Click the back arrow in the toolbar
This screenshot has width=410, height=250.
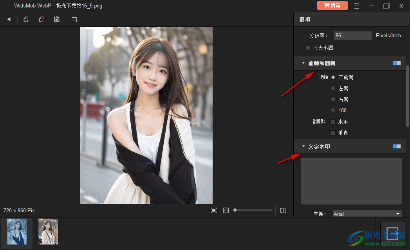(9, 19)
